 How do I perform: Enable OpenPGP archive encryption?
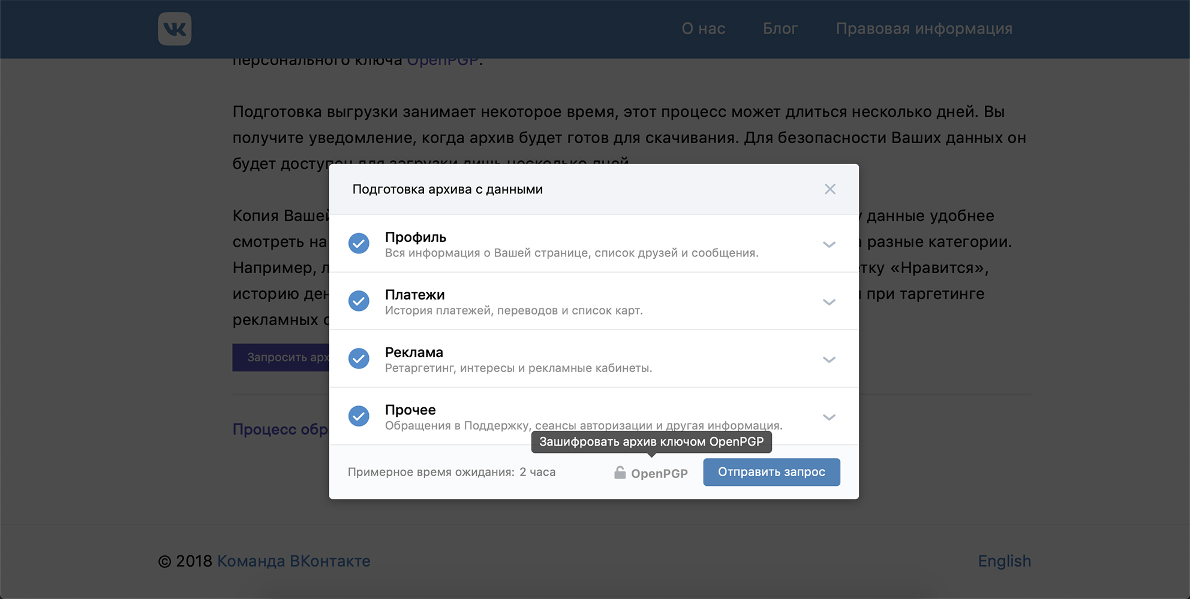651,473
